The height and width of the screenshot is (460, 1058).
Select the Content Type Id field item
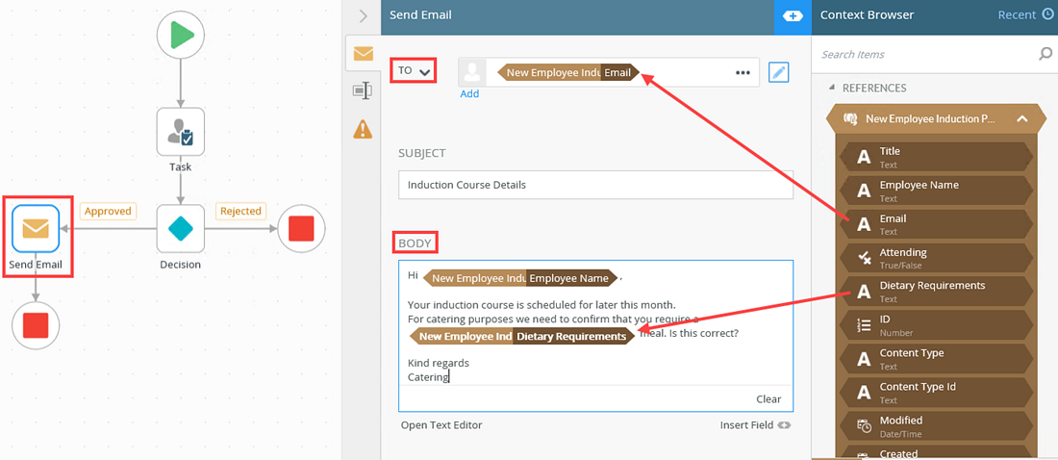pyautogui.click(x=937, y=393)
